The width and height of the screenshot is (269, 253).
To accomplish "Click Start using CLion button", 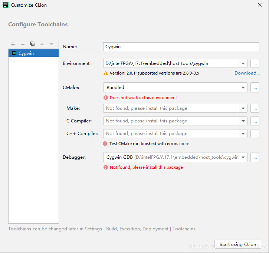I will tap(237, 244).
